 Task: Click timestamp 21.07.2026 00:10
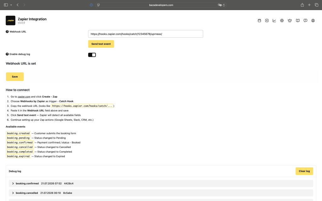point(51,193)
